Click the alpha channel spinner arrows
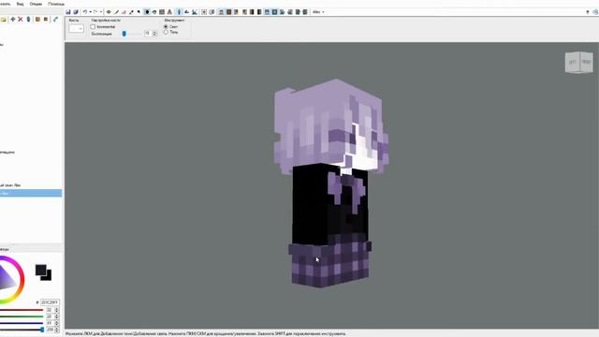The height and width of the screenshot is (337, 599). [57, 330]
